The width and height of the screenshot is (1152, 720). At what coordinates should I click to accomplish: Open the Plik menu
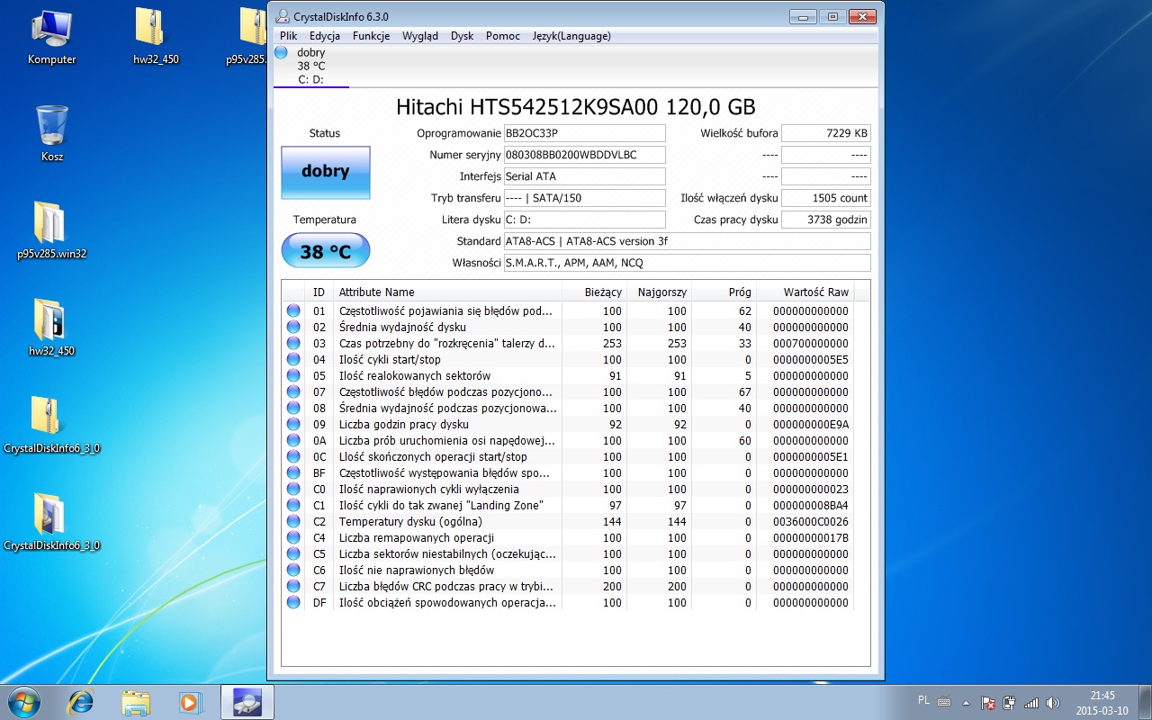tap(288, 36)
